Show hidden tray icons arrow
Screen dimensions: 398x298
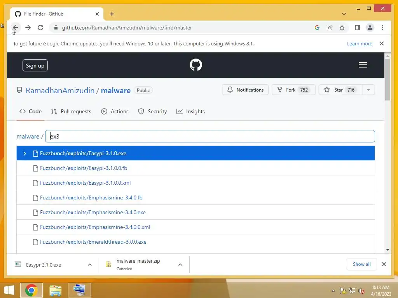coord(333,291)
